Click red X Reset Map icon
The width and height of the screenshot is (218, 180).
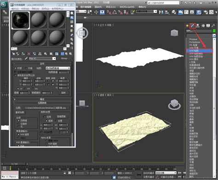point(29,54)
